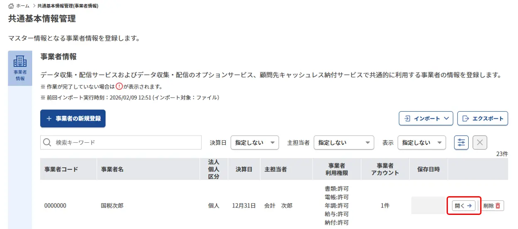This screenshot has width=518, height=229.
Task: Click the ホーム breadcrumb link
Action: pyautogui.click(x=22, y=6)
